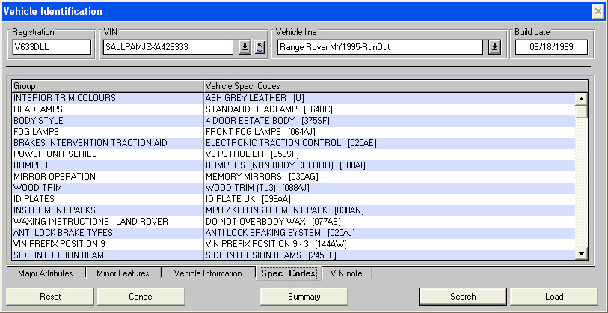Switch to the Major Attributes tab
The image size is (608, 313).
click(x=46, y=273)
